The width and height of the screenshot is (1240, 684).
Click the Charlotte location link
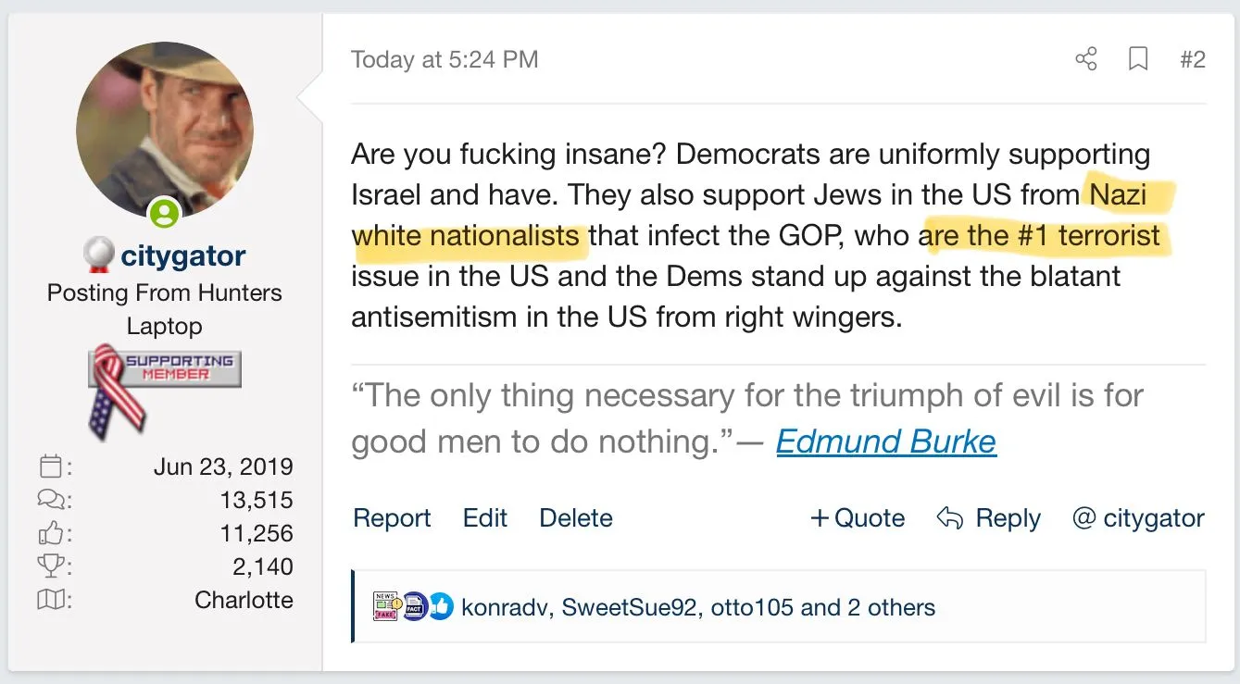(x=244, y=600)
